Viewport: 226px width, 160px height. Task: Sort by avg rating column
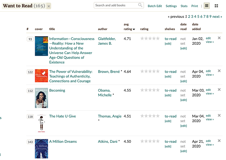129,29
